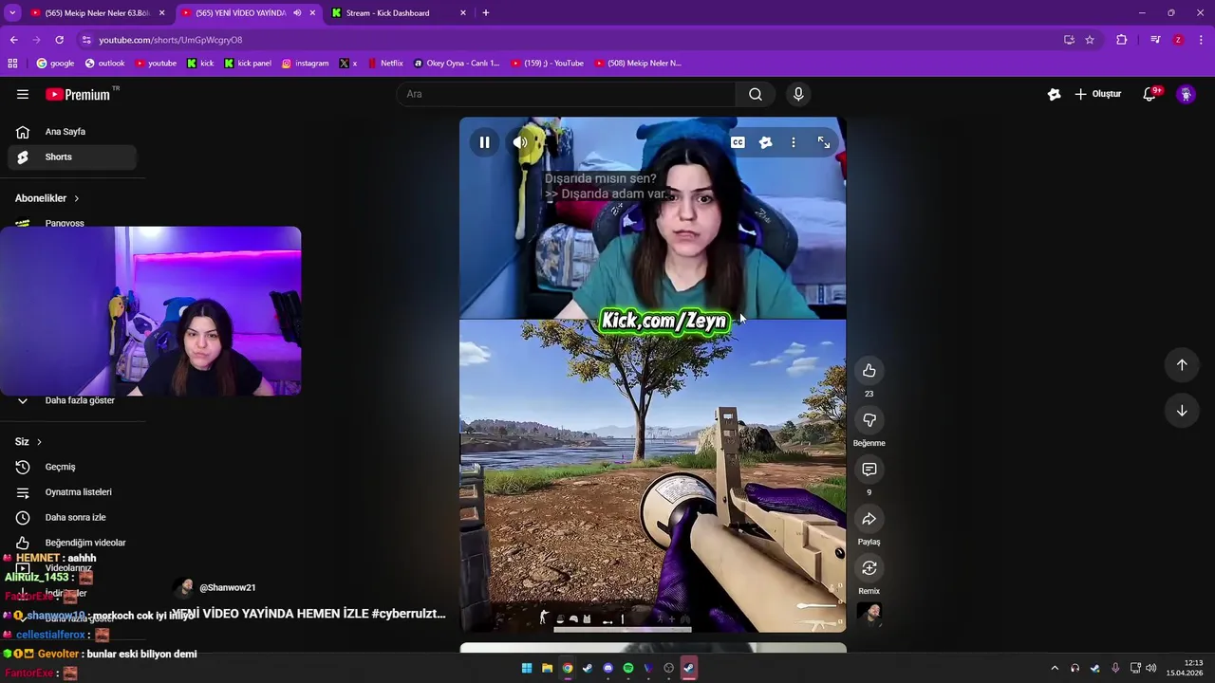Open Oynatma listeleri
This screenshot has height=683, width=1215.
[72, 492]
